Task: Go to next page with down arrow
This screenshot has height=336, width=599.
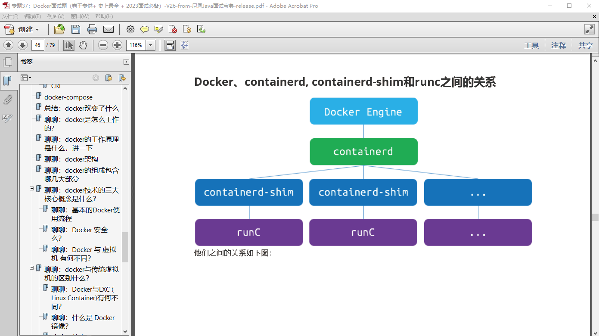Action: [x=22, y=45]
